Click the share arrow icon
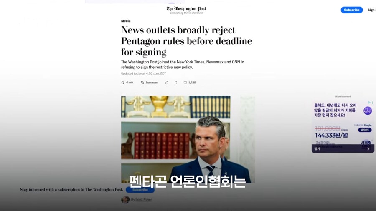Viewport: 376px width, 211px height. 167,83
